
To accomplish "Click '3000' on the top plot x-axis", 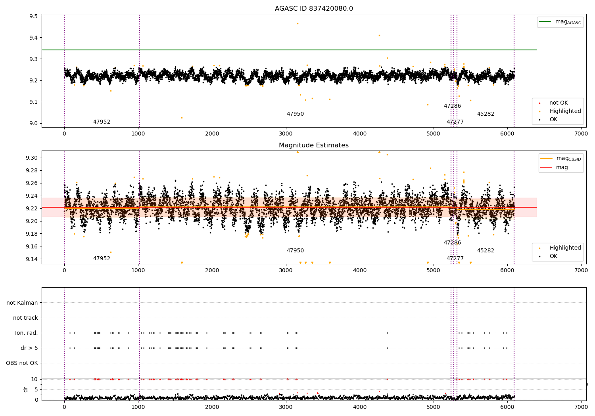I will point(286,134).
